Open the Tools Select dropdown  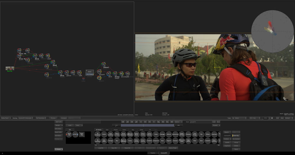tap(239, 118)
